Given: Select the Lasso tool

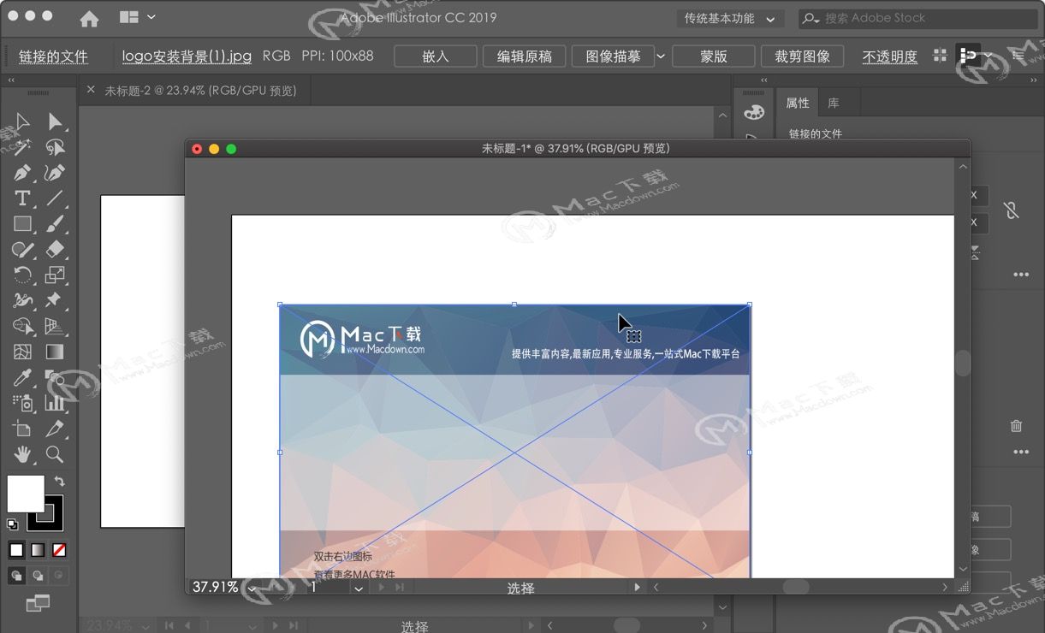Looking at the screenshot, I should pos(55,147).
